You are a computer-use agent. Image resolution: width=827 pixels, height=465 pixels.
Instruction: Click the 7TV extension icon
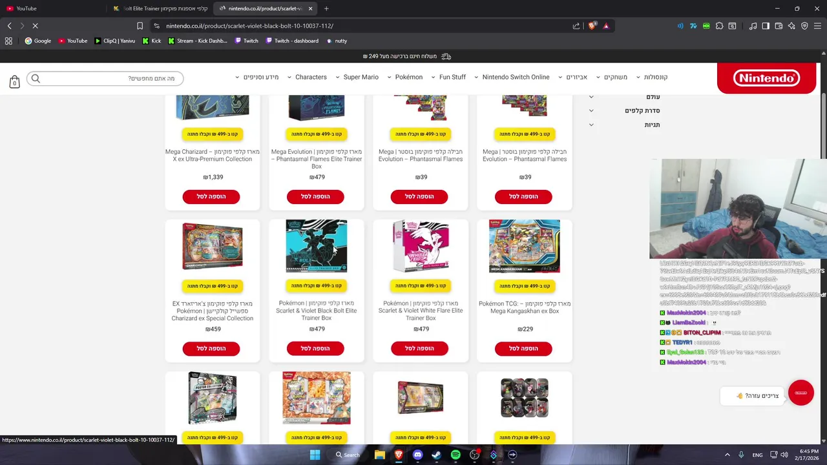(x=693, y=26)
